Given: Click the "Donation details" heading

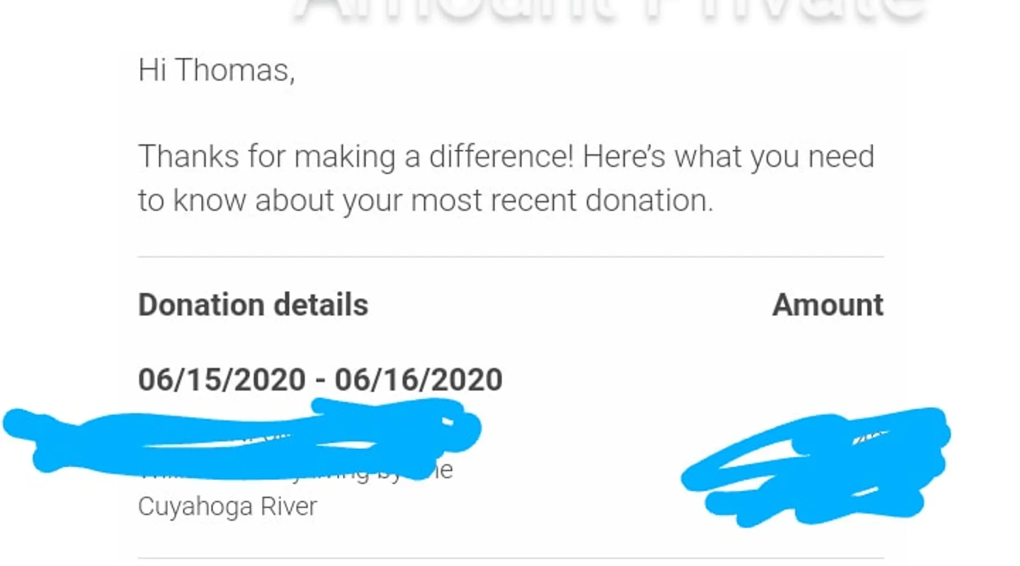Looking at the screenshot, I should click(x=253, y=305).
